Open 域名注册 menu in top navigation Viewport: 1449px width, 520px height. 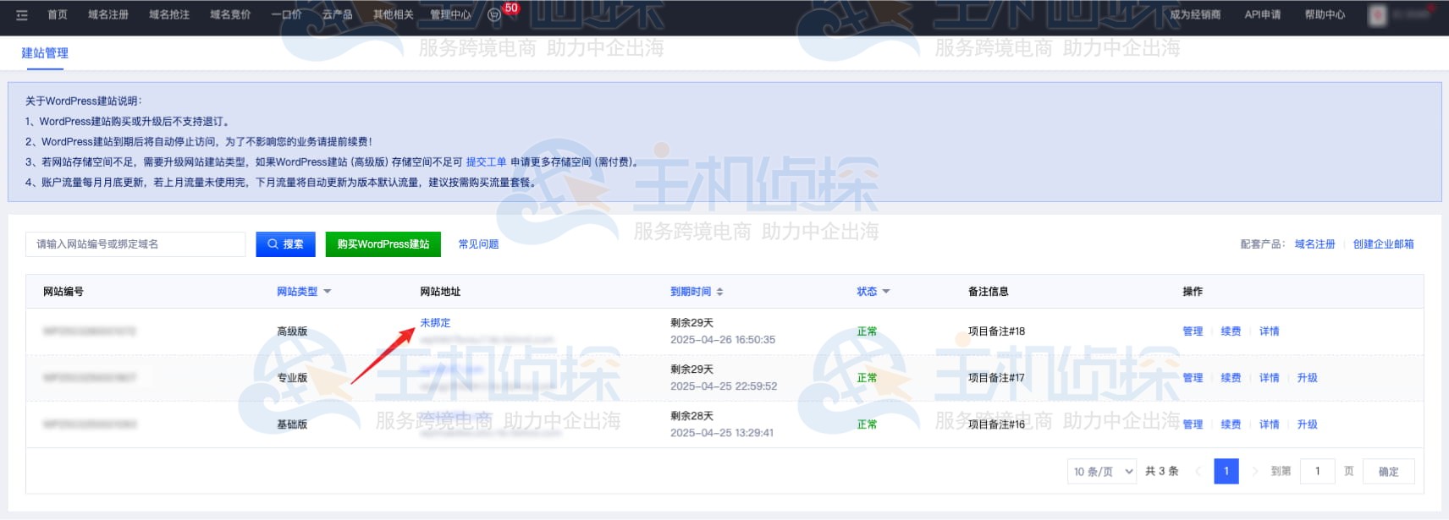108,15
